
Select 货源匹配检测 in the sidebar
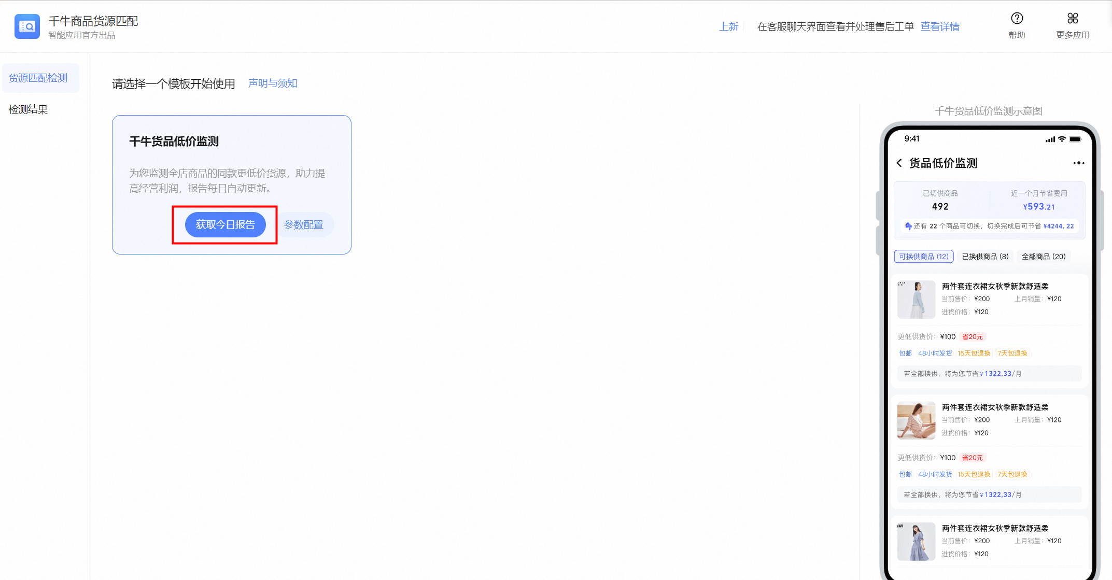[x=40, y=78]
